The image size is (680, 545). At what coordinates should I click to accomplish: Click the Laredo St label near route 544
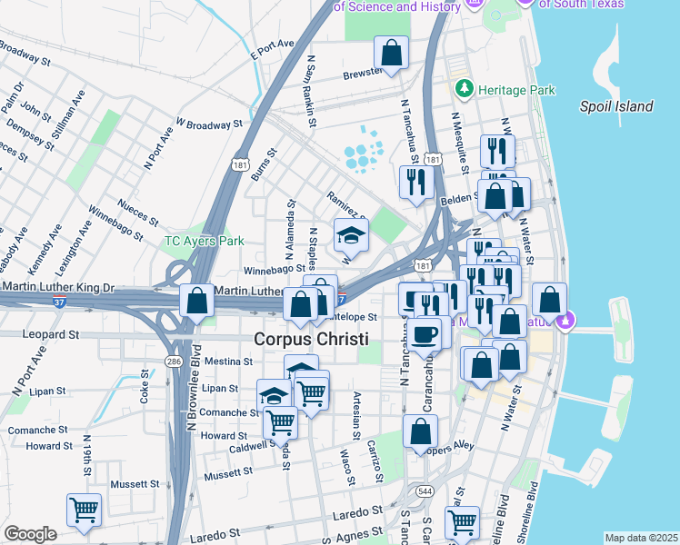click(358, 513)
